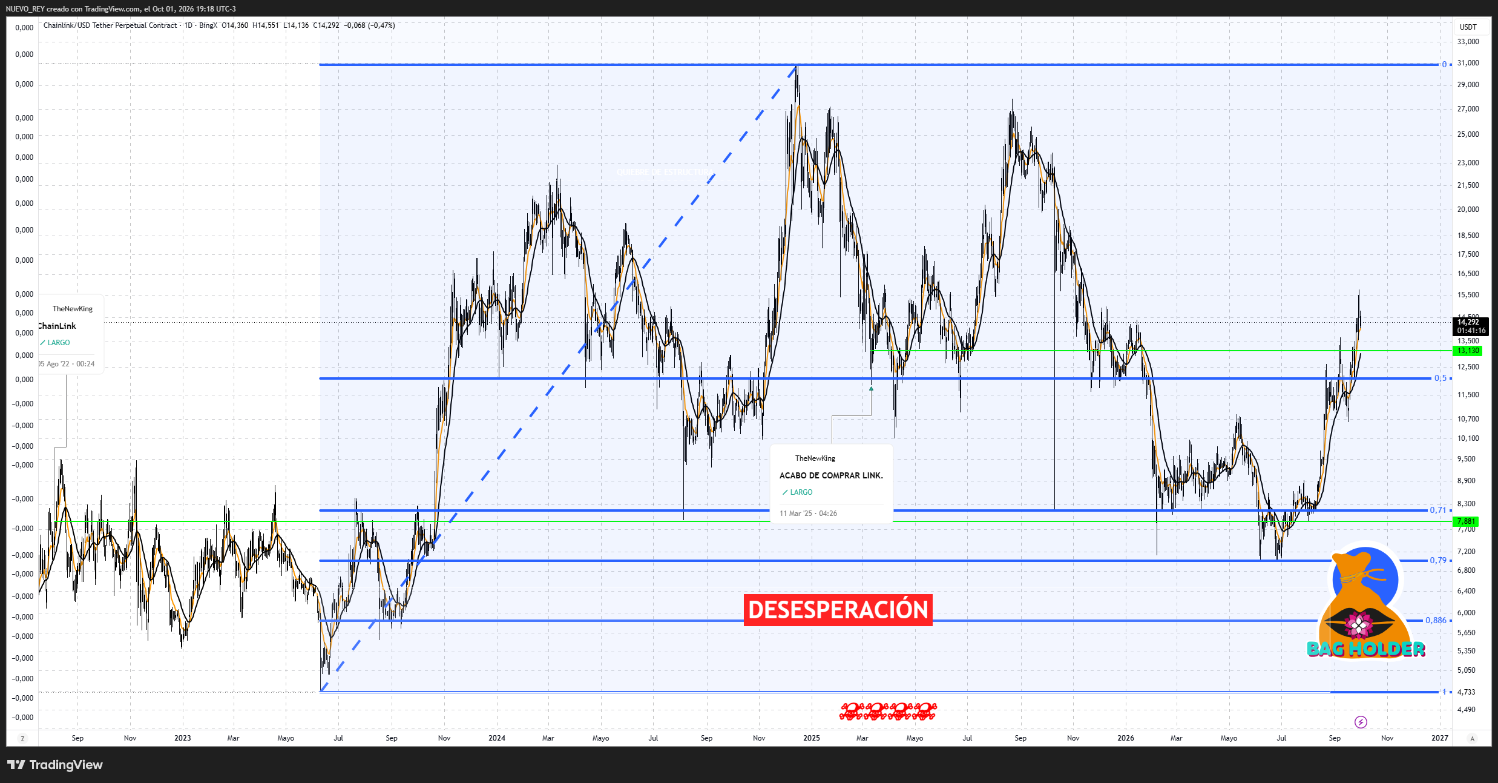
Task: Select the 0,5 Fibonacci level label
Action: click(1441, 378)
